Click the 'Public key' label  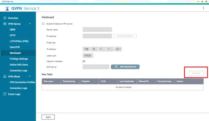point(51,43)
